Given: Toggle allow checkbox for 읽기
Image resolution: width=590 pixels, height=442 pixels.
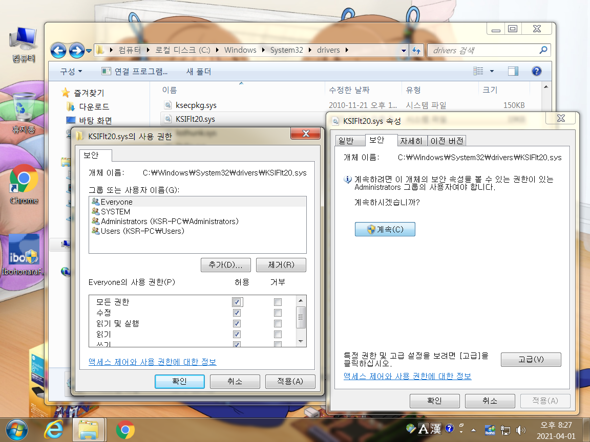Looking at the screenshot, I should click(237, 335).
